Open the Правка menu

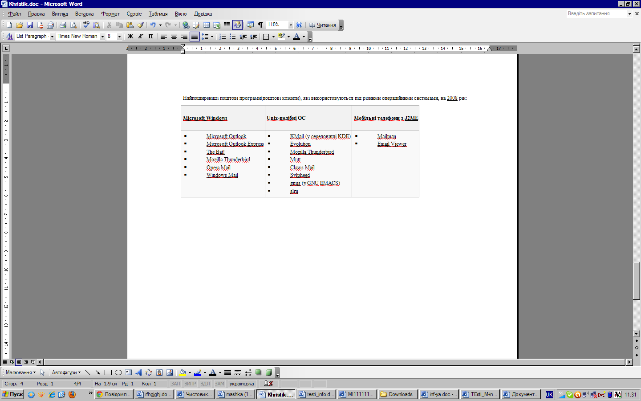[x=36, y=14]
